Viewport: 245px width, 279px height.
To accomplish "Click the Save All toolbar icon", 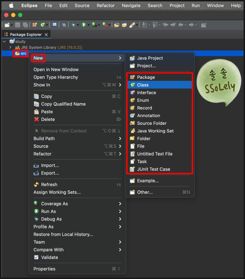I will pyautogui.click(x=25, y=25).
